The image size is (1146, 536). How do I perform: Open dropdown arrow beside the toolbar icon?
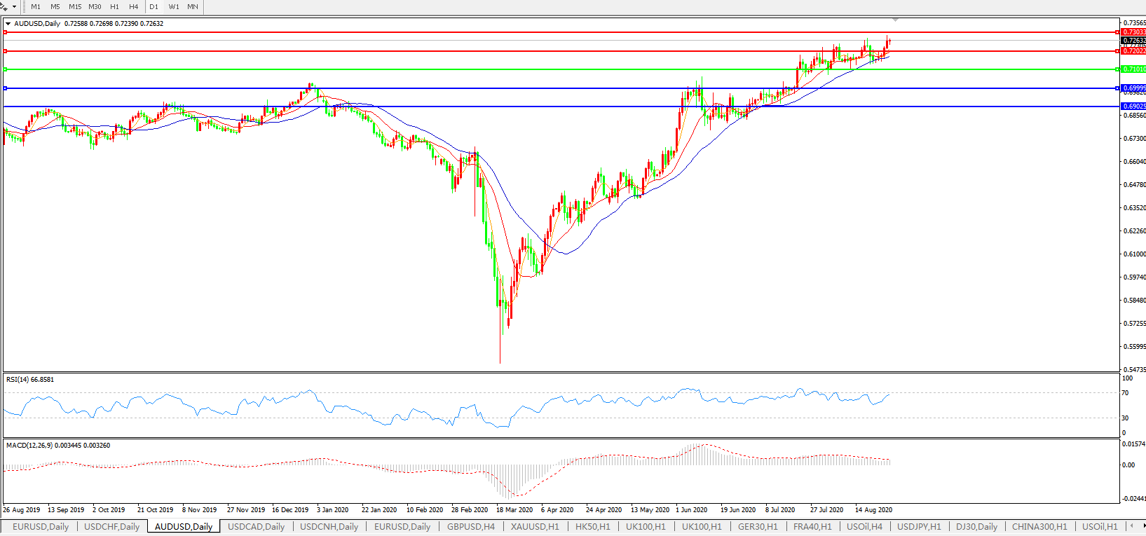pos(14,7)
